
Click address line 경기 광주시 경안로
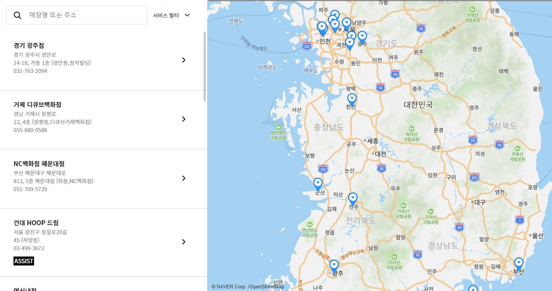tap(35, 55)
